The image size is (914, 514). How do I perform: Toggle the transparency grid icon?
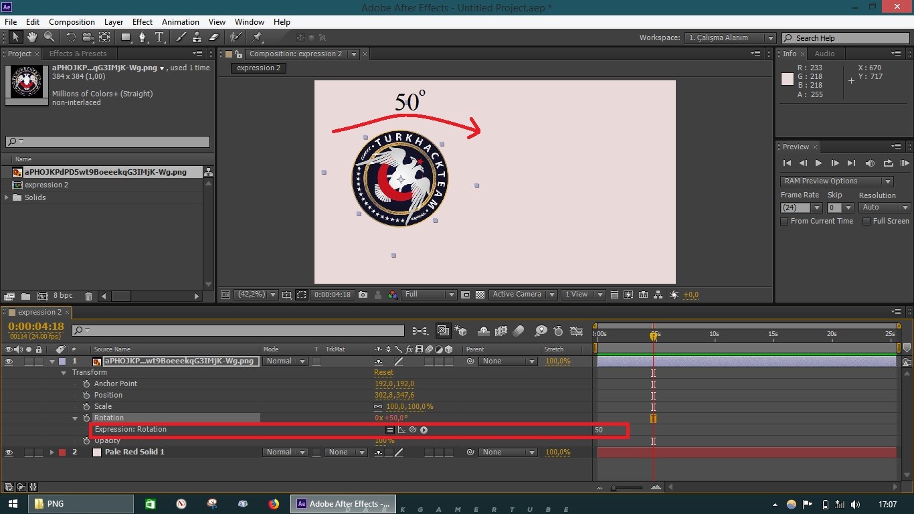click(480, 294)
